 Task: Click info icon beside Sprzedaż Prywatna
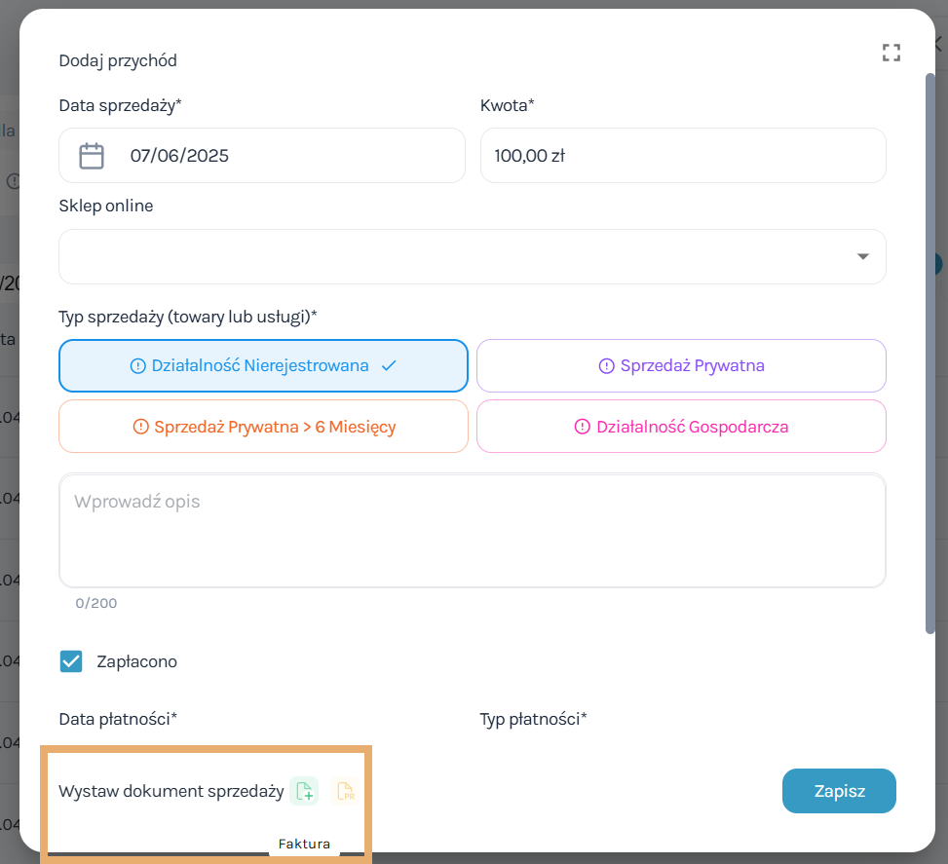click(606, 366)
